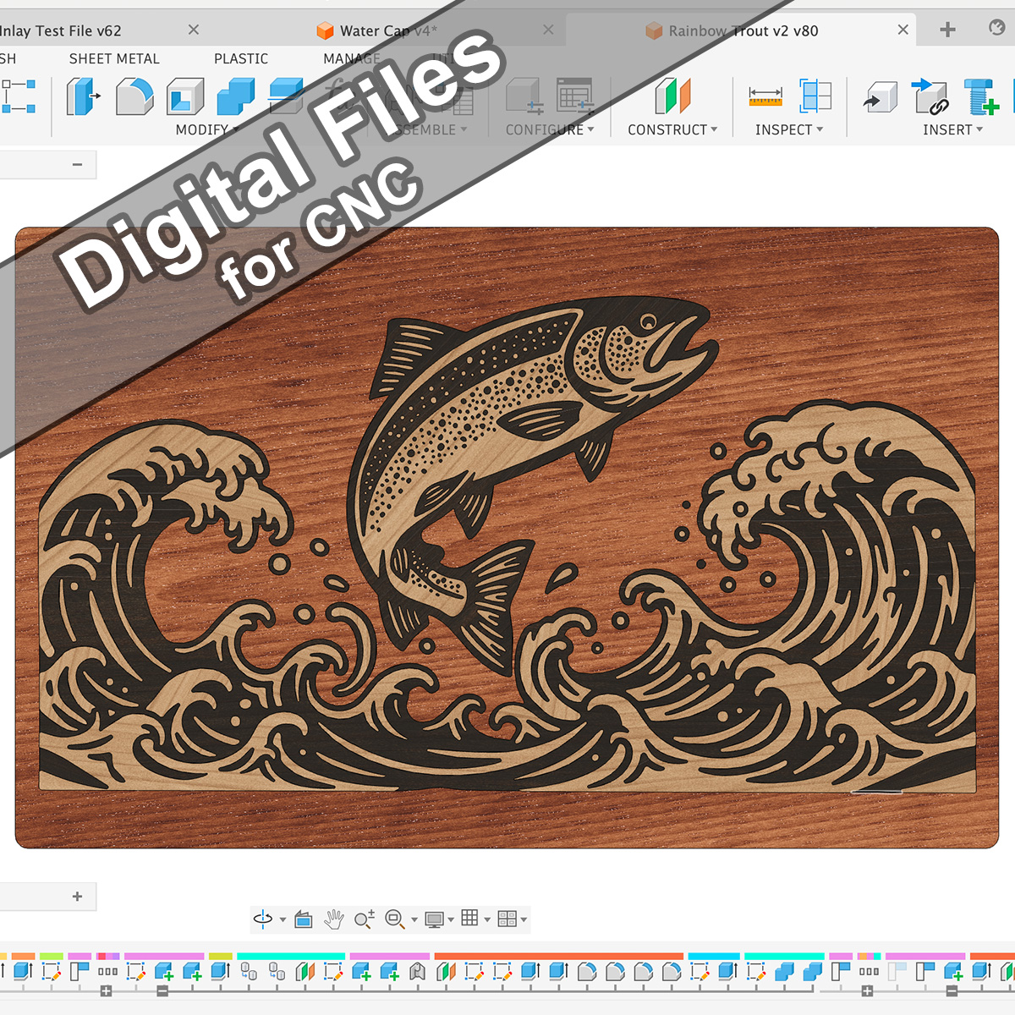Open the INSPECT dropdown menu
Screen dimensions: 1015x1015
coord(788,129)
